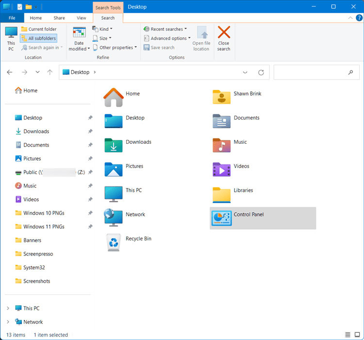
Task: Open Pictures in the navigation pane
Action: (28, 158)
